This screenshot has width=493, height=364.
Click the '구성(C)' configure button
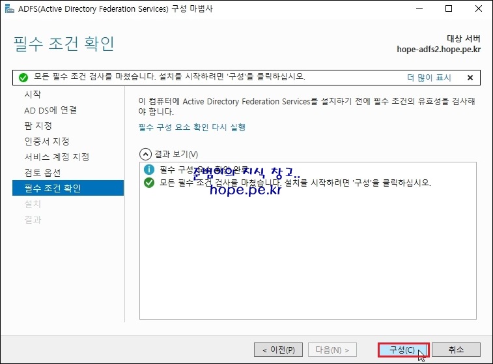click(x=403, y=350)
